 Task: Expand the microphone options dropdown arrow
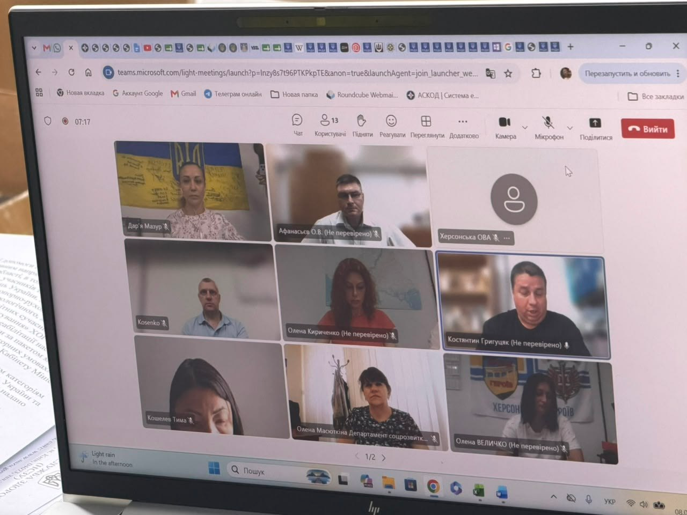click(x=570, y=128)
